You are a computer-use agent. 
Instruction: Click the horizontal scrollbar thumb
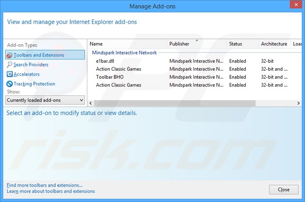tap(175, 103)
